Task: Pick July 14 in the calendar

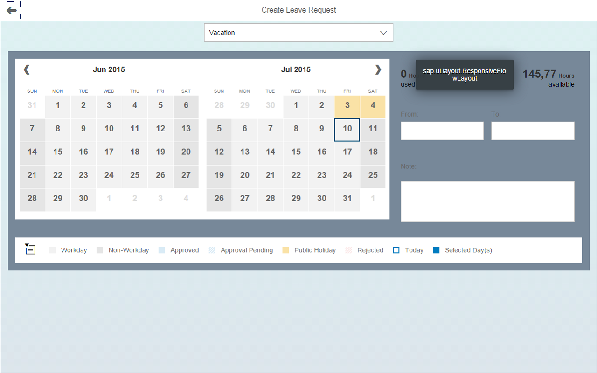Action: pyautogui.click(x=270, y=153)
